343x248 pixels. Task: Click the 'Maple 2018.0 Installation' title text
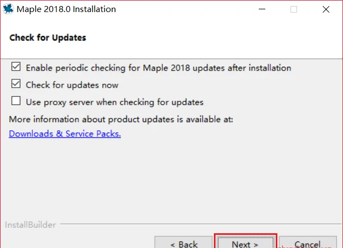point(66,9)
